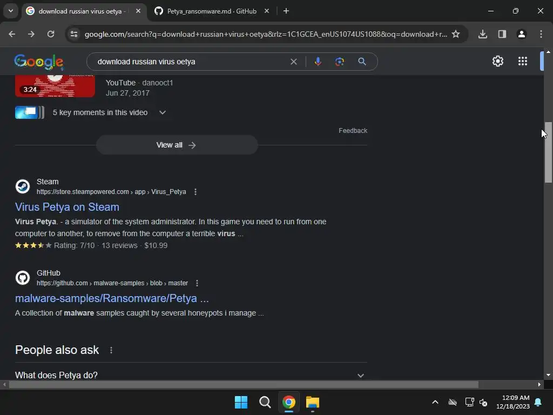Viewport: 553px width, 415px height.
Task: Show hidden system tray icons
Action: tap(435, 402)
